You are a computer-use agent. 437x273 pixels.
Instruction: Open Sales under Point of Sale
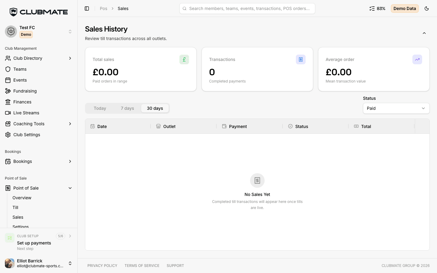[18, 217]
